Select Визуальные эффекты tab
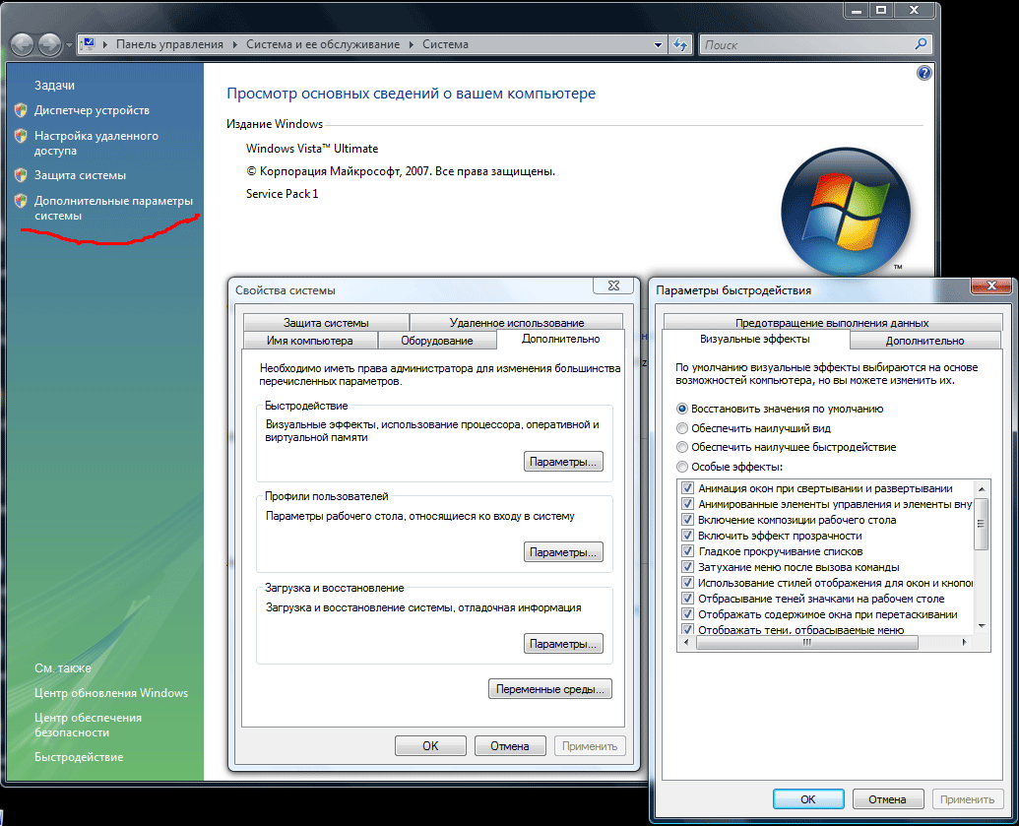The image size is (1019, 826). tap(755, 340)
